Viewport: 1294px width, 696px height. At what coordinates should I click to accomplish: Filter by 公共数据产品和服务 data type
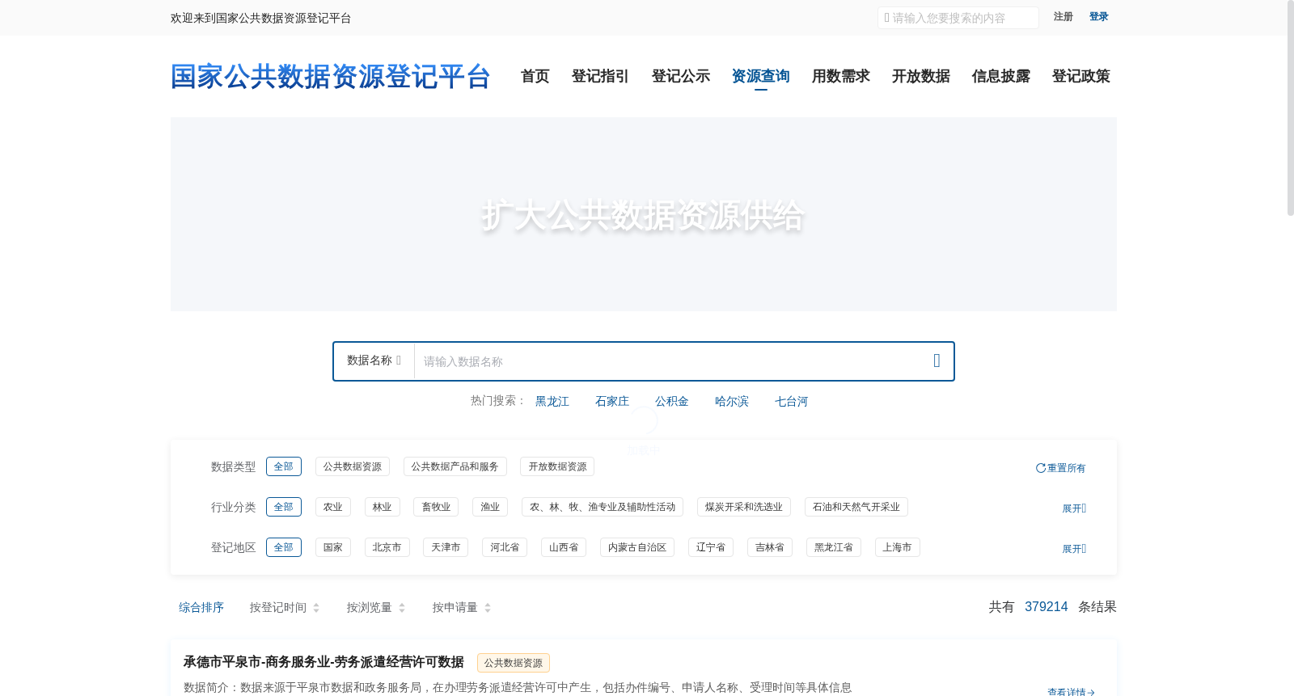[x=455, y=466]
